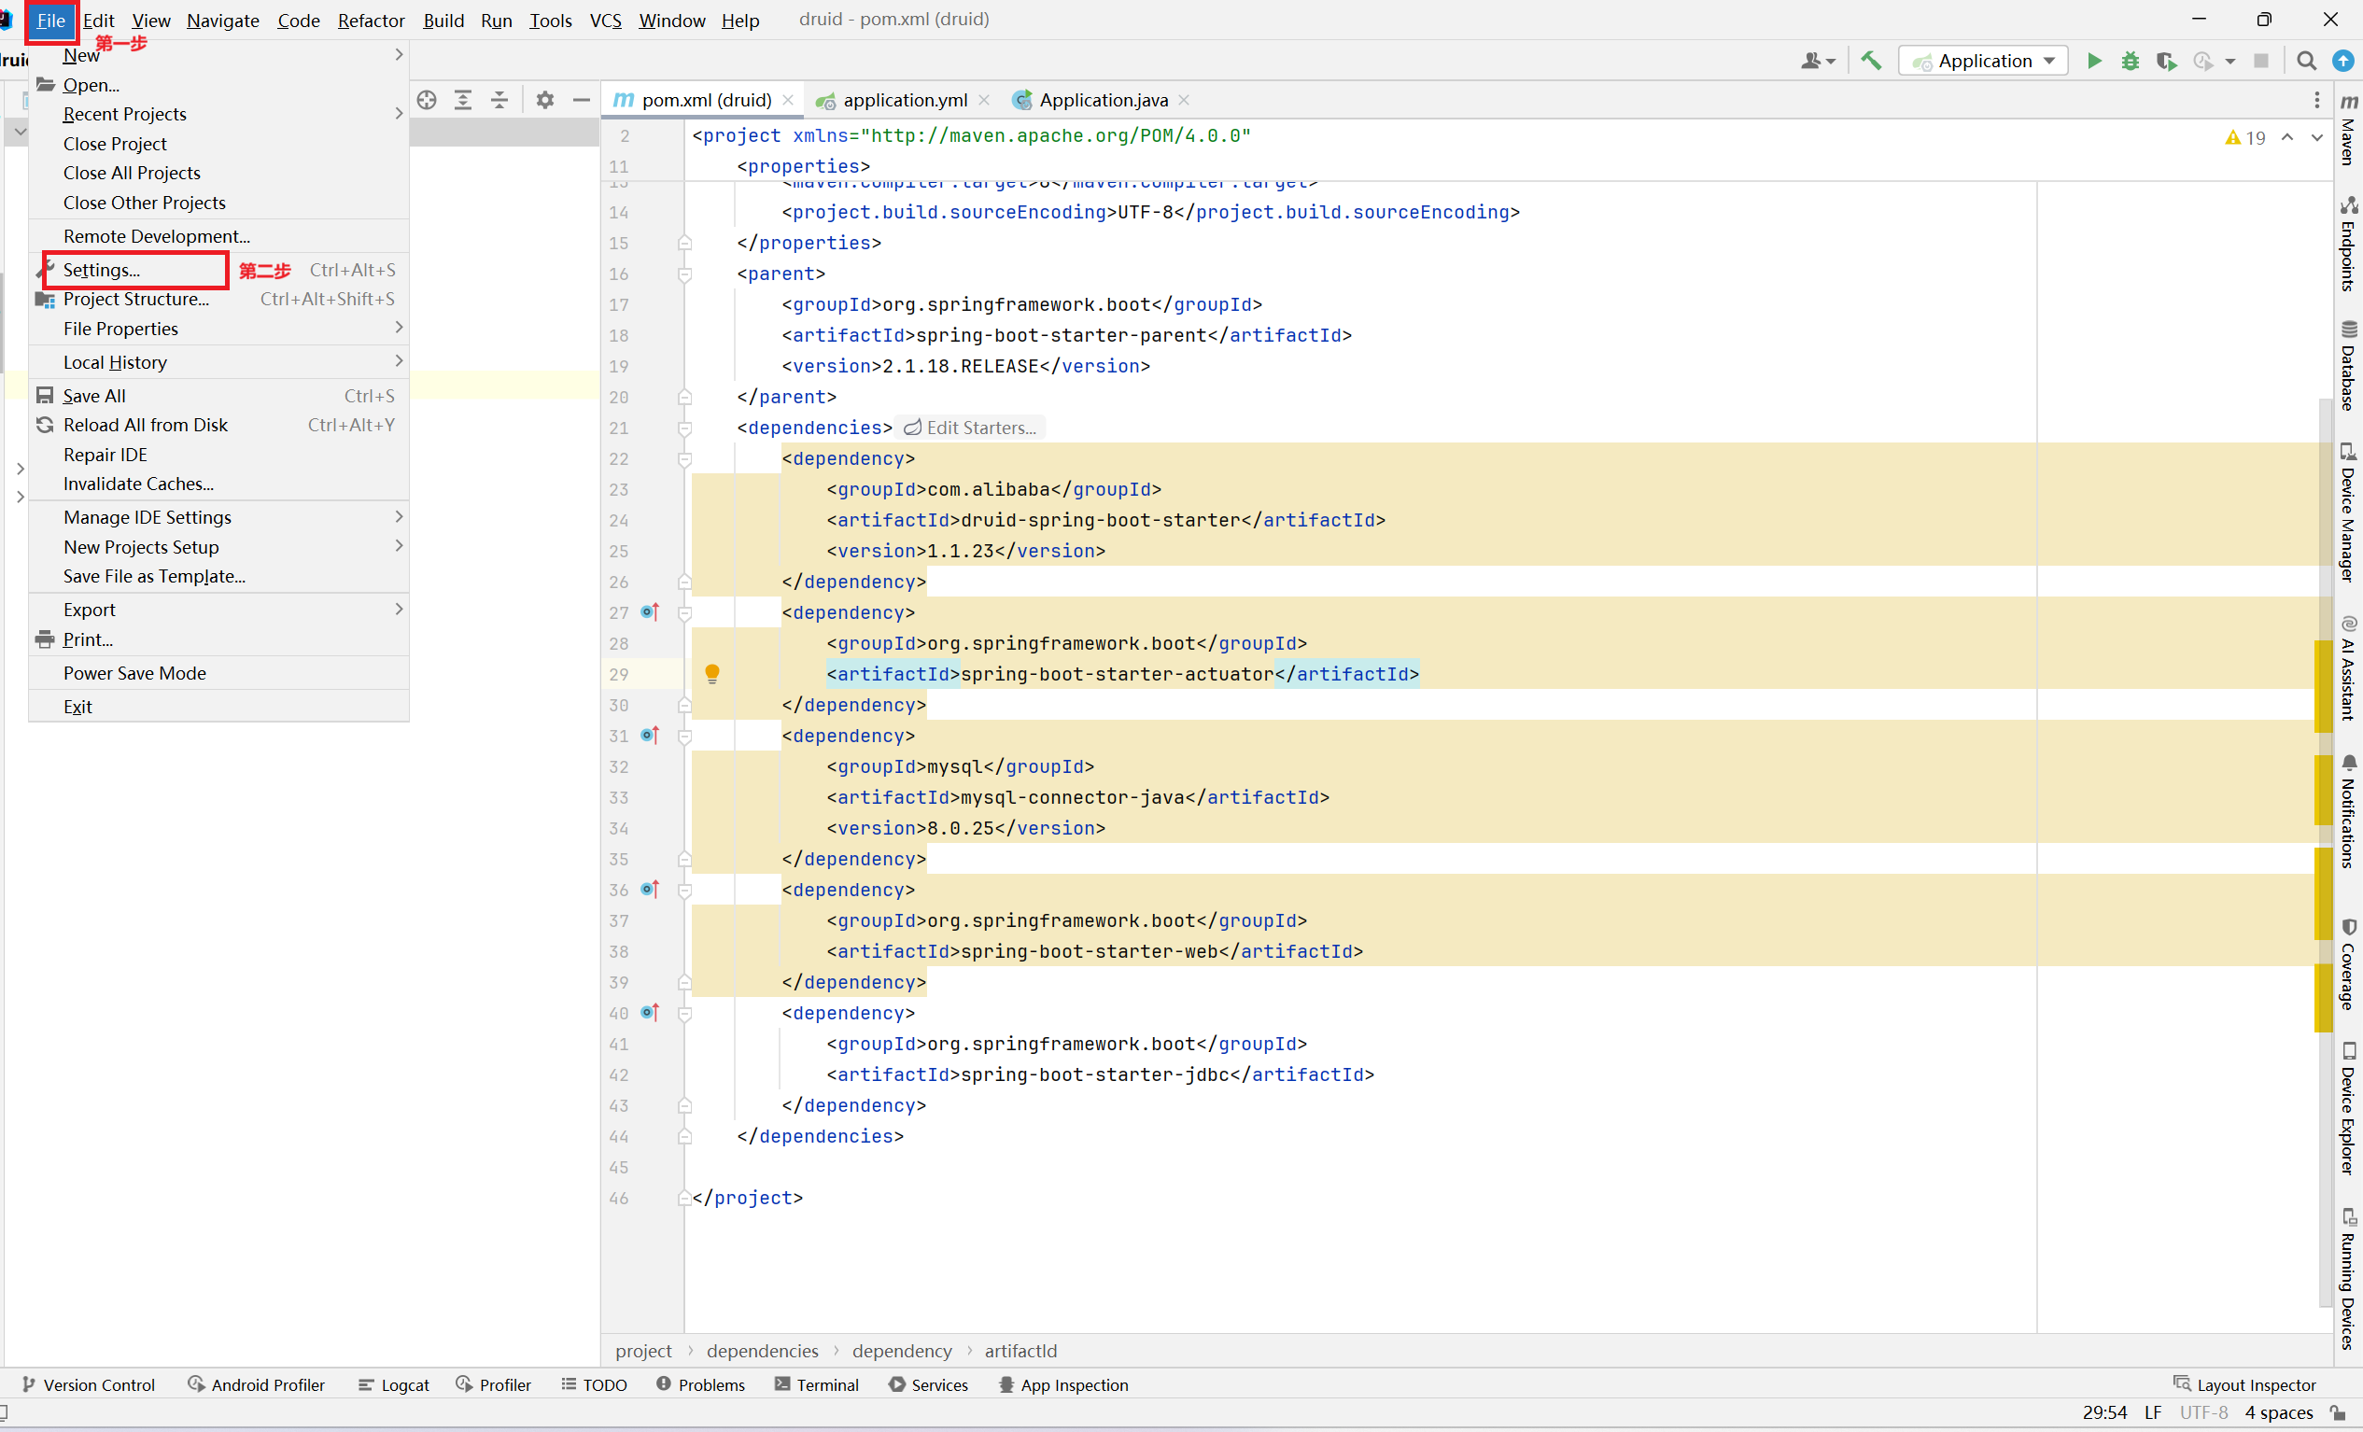Click the Search Everywhere magnifier icon
Screen dimensions: 2363x1432
click(x=2306, y=62)
